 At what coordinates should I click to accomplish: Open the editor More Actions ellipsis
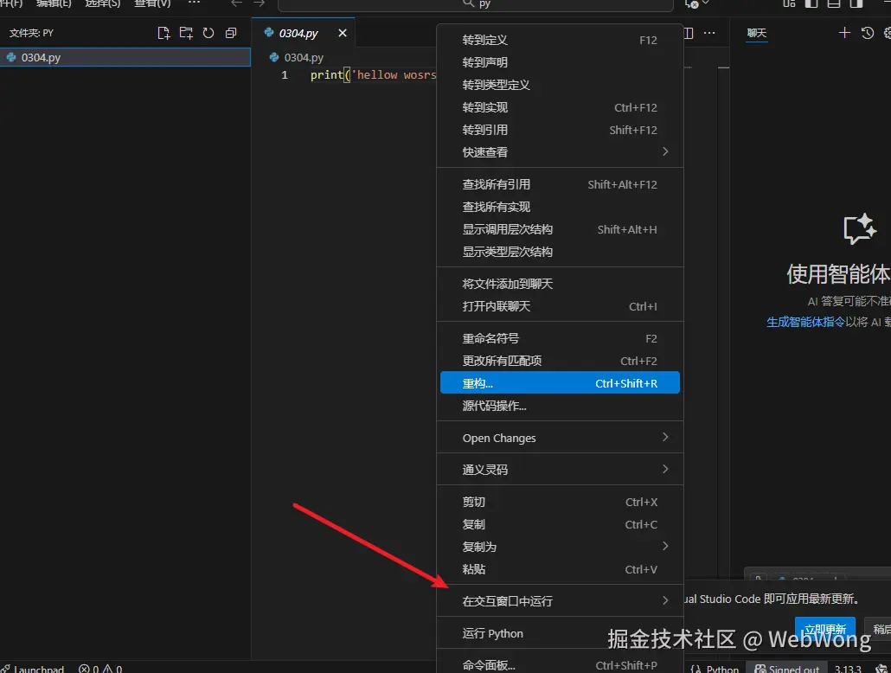[709, 33]
